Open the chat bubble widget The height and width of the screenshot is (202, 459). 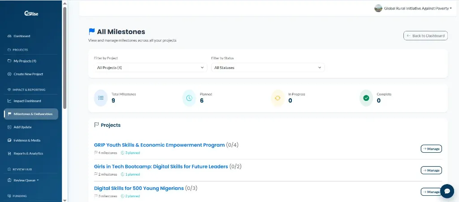(x=447, y=191)
